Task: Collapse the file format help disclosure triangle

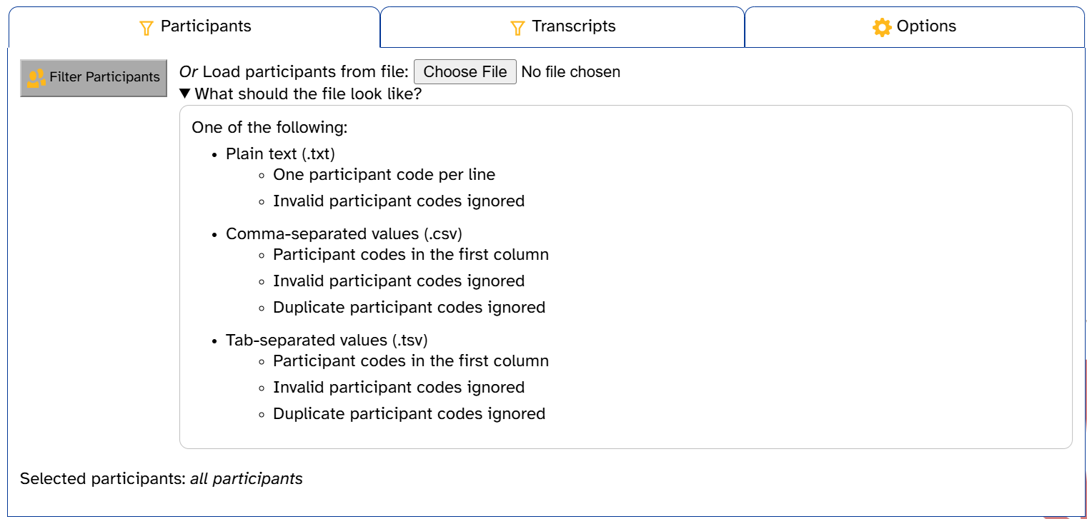Action: point(185,94)
